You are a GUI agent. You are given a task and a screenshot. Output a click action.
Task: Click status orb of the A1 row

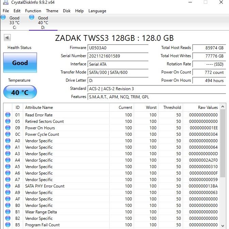coord(8,147)
